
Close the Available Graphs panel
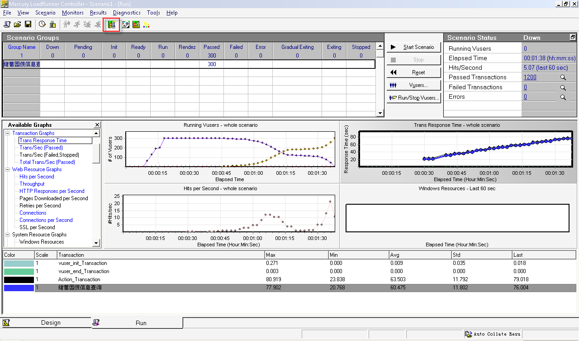pos(97,125)
